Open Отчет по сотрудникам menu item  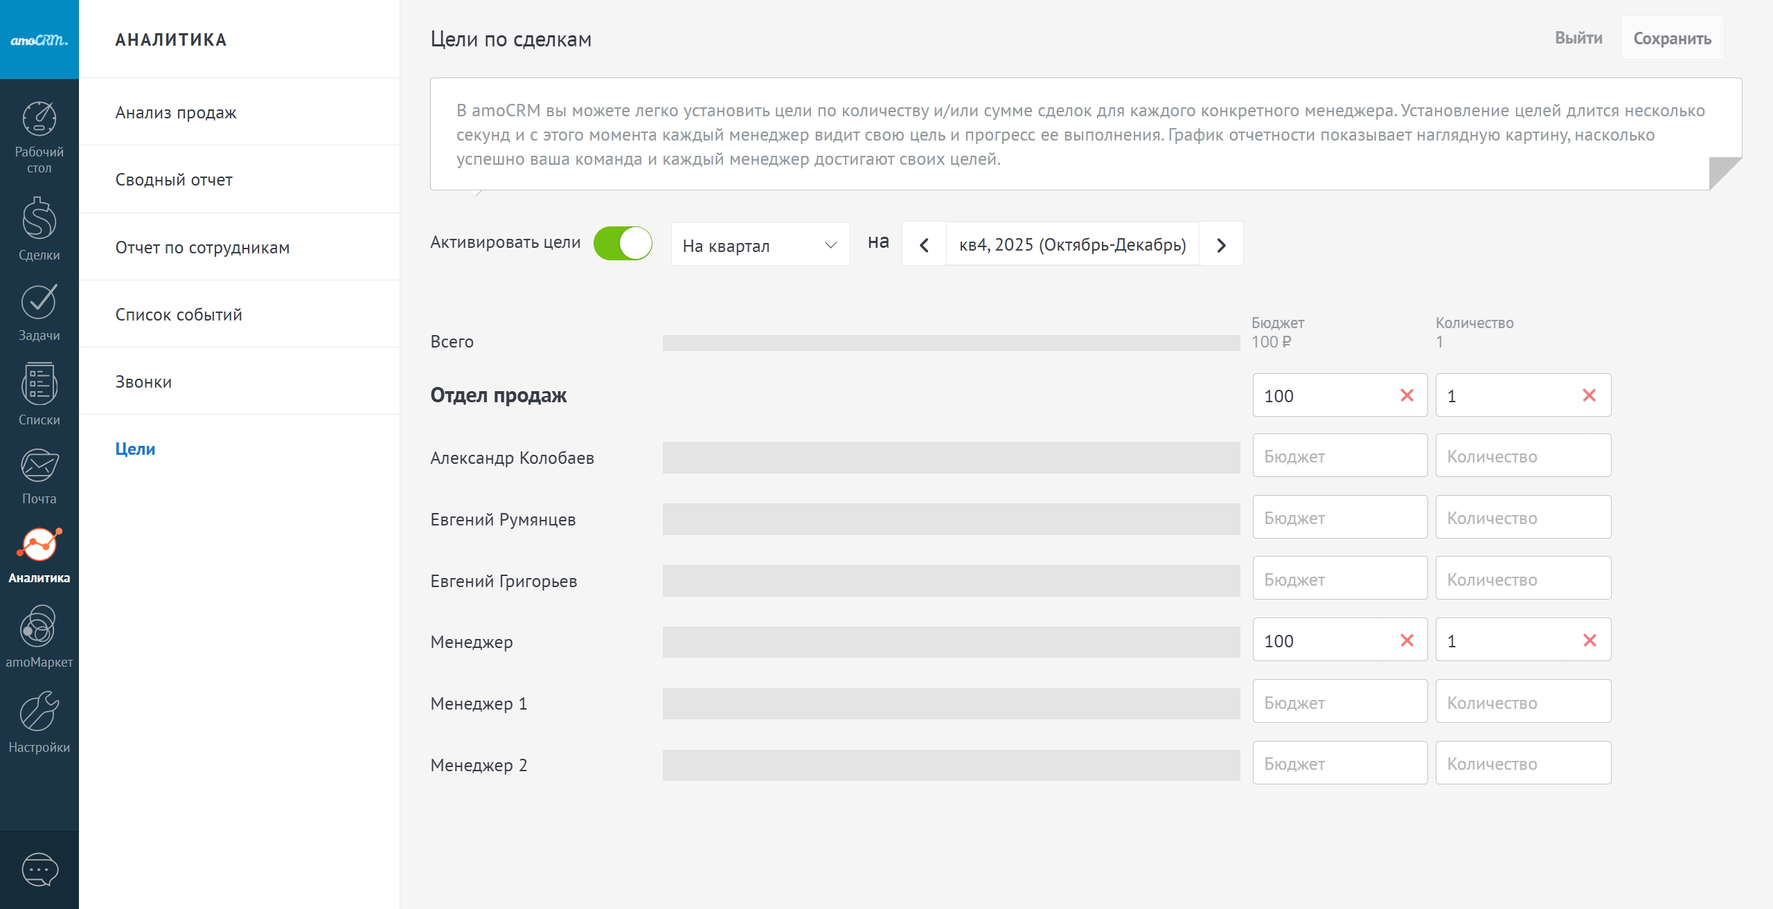pos(202,247)
